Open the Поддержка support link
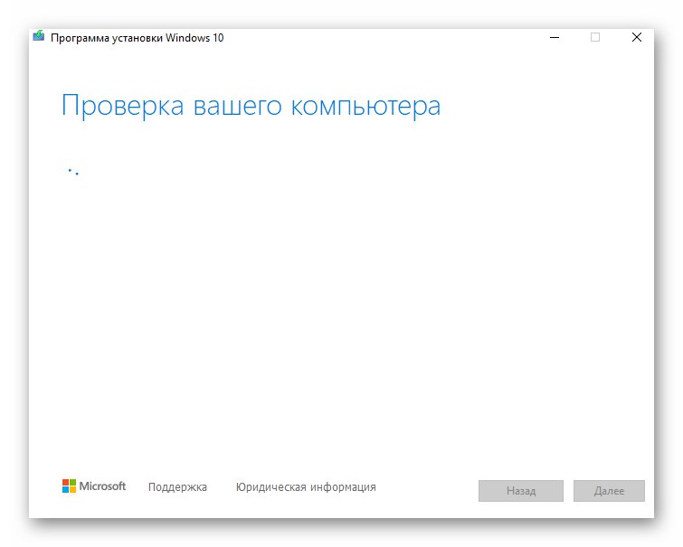The image size is (683, 547). point(177,487)
